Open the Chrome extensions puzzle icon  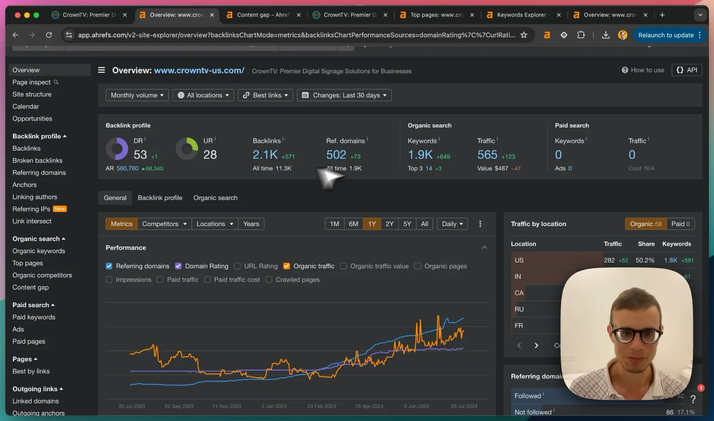[581, 35]
